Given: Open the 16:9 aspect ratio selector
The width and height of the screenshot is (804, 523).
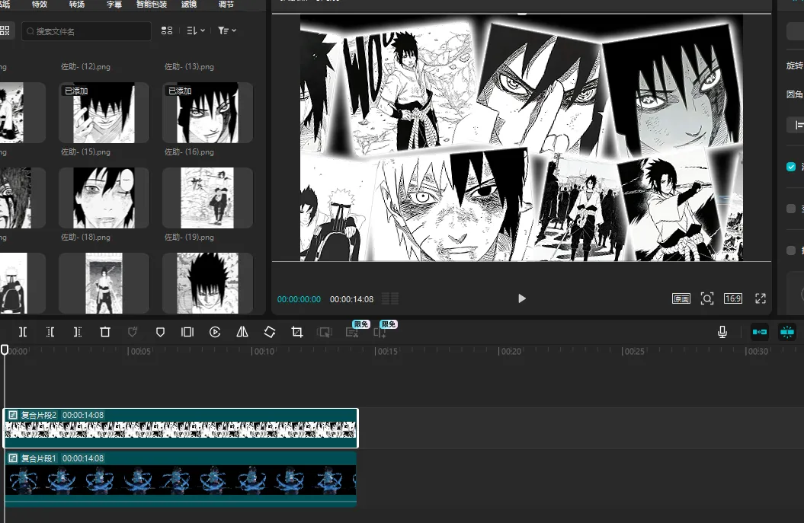Looking at the screenshot, I should tap(732, 298).
